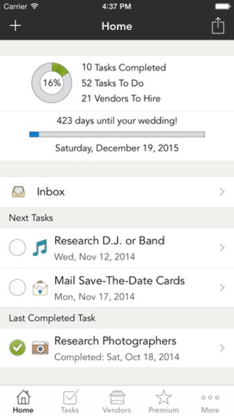The image size is (234, 416).
Task: Tap the plus add icon
Action: pos(16,26)
